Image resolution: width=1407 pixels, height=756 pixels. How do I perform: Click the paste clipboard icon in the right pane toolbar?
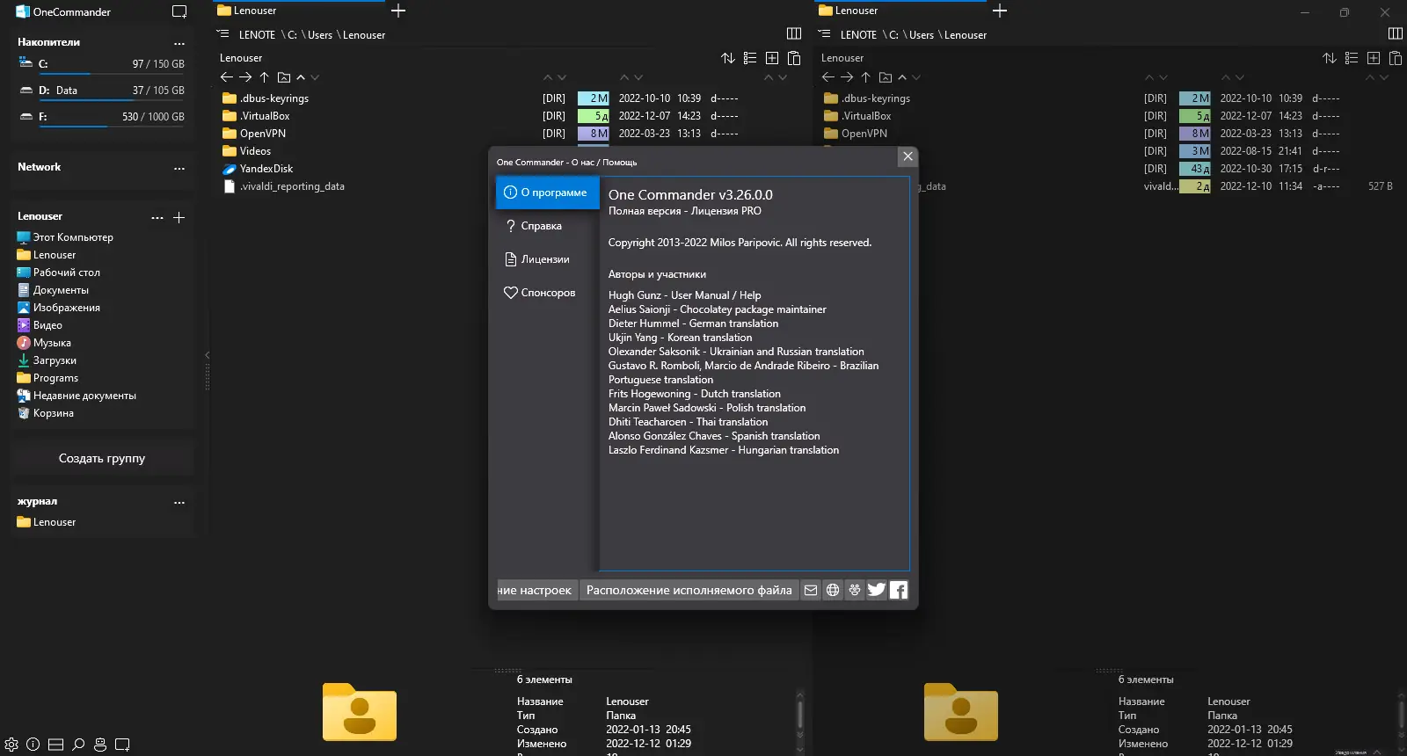[x=1396, y=58]
